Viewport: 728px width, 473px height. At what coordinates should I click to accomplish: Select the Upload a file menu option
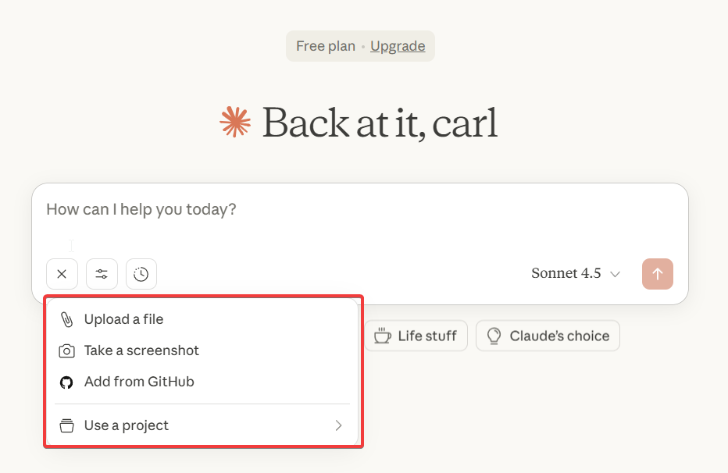point(124,319)
